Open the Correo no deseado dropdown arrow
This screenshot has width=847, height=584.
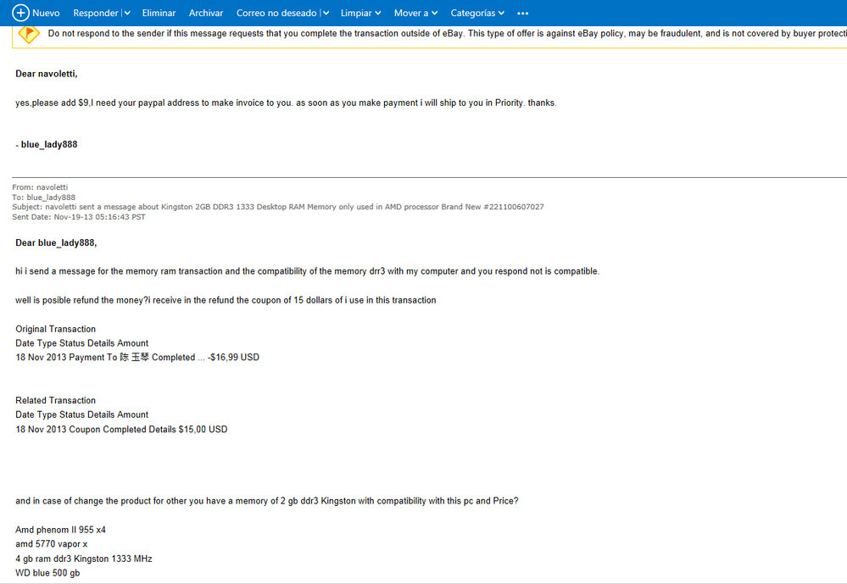coord(326,13)
